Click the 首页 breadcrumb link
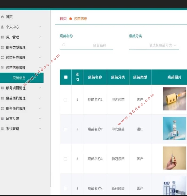 point(63,19)
